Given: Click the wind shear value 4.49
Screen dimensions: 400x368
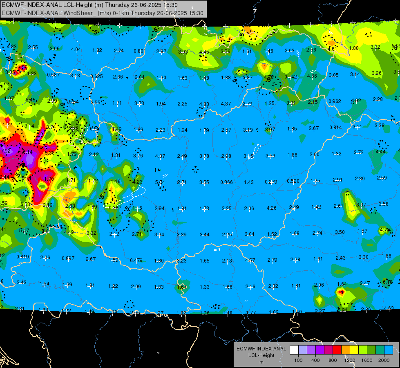Looking at the screenshot, I should point(69,232).
